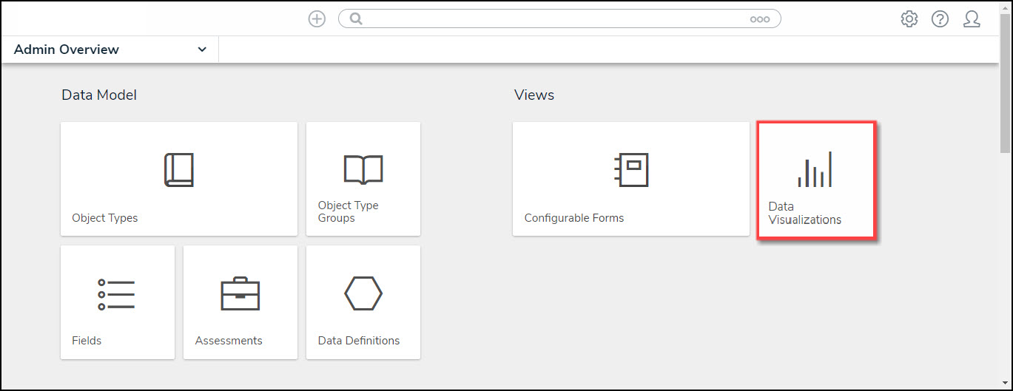Click the scrollbar up arrow
This screenshot has width=1013, height=391.
pyautogui.click(x=1005, y=7)
